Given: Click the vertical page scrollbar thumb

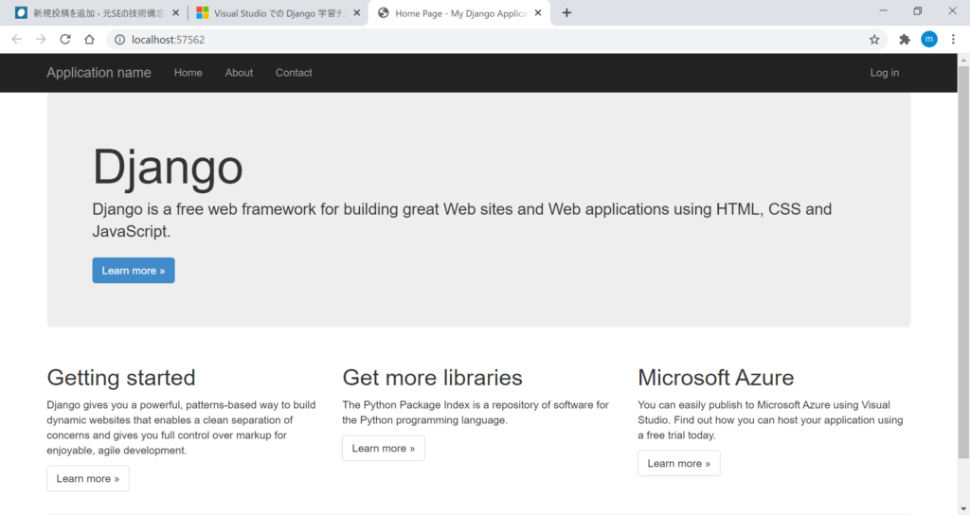Looking at the screenshot, I should tap(963, 262).
